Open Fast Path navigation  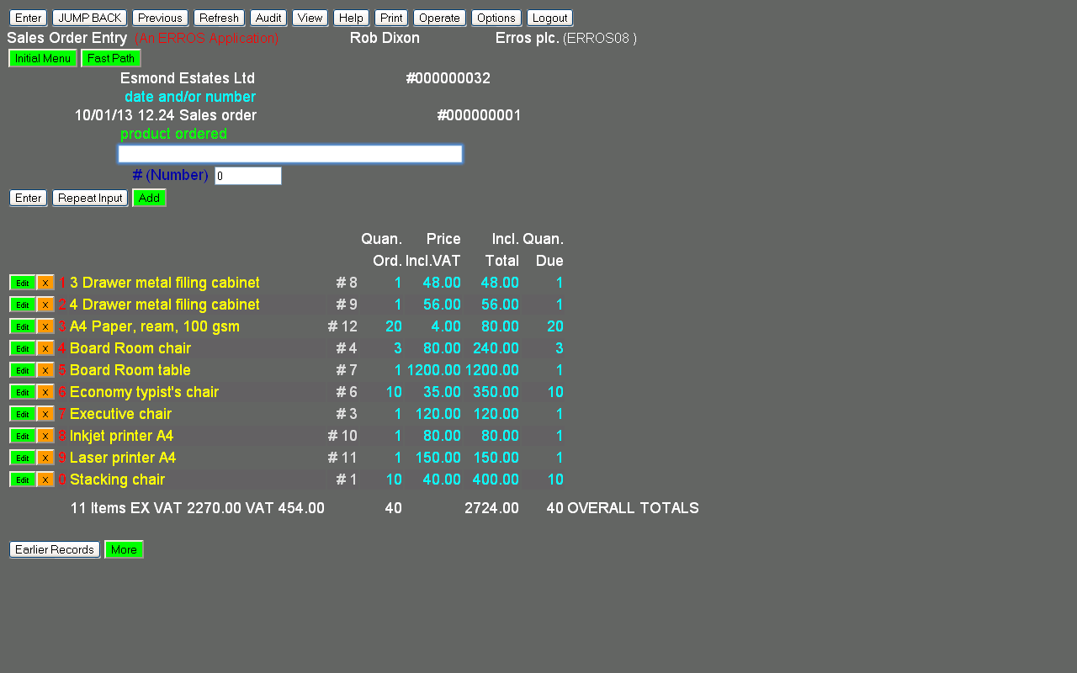tap(111, 58)
